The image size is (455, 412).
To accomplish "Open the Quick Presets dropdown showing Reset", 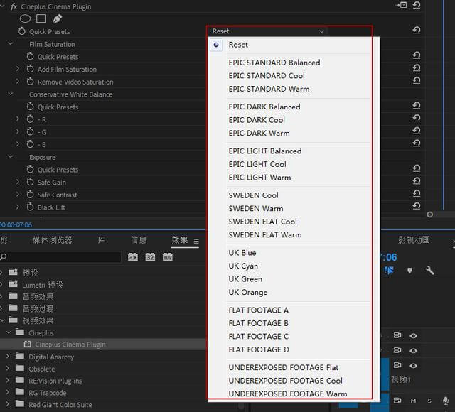I will click(267, 31).
